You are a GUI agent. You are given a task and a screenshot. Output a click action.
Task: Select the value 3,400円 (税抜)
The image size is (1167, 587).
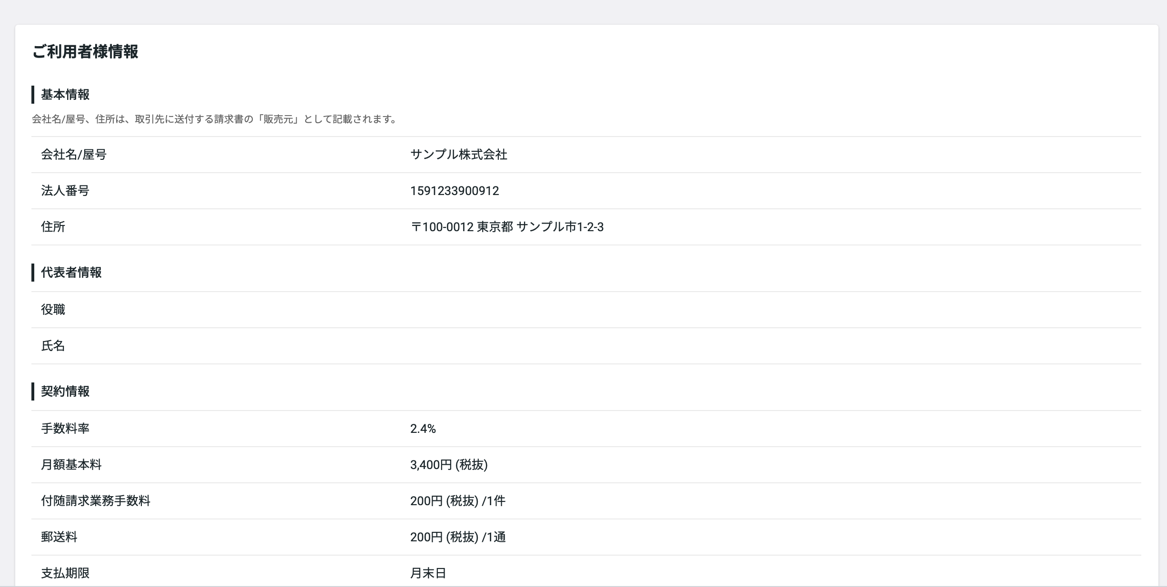(x=449, y=465)
